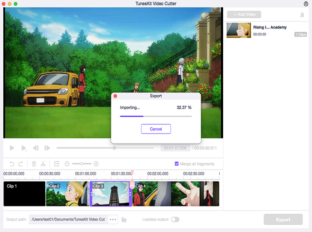Click the 00:02:00.000 ruler mark

(x=157, y=174)
